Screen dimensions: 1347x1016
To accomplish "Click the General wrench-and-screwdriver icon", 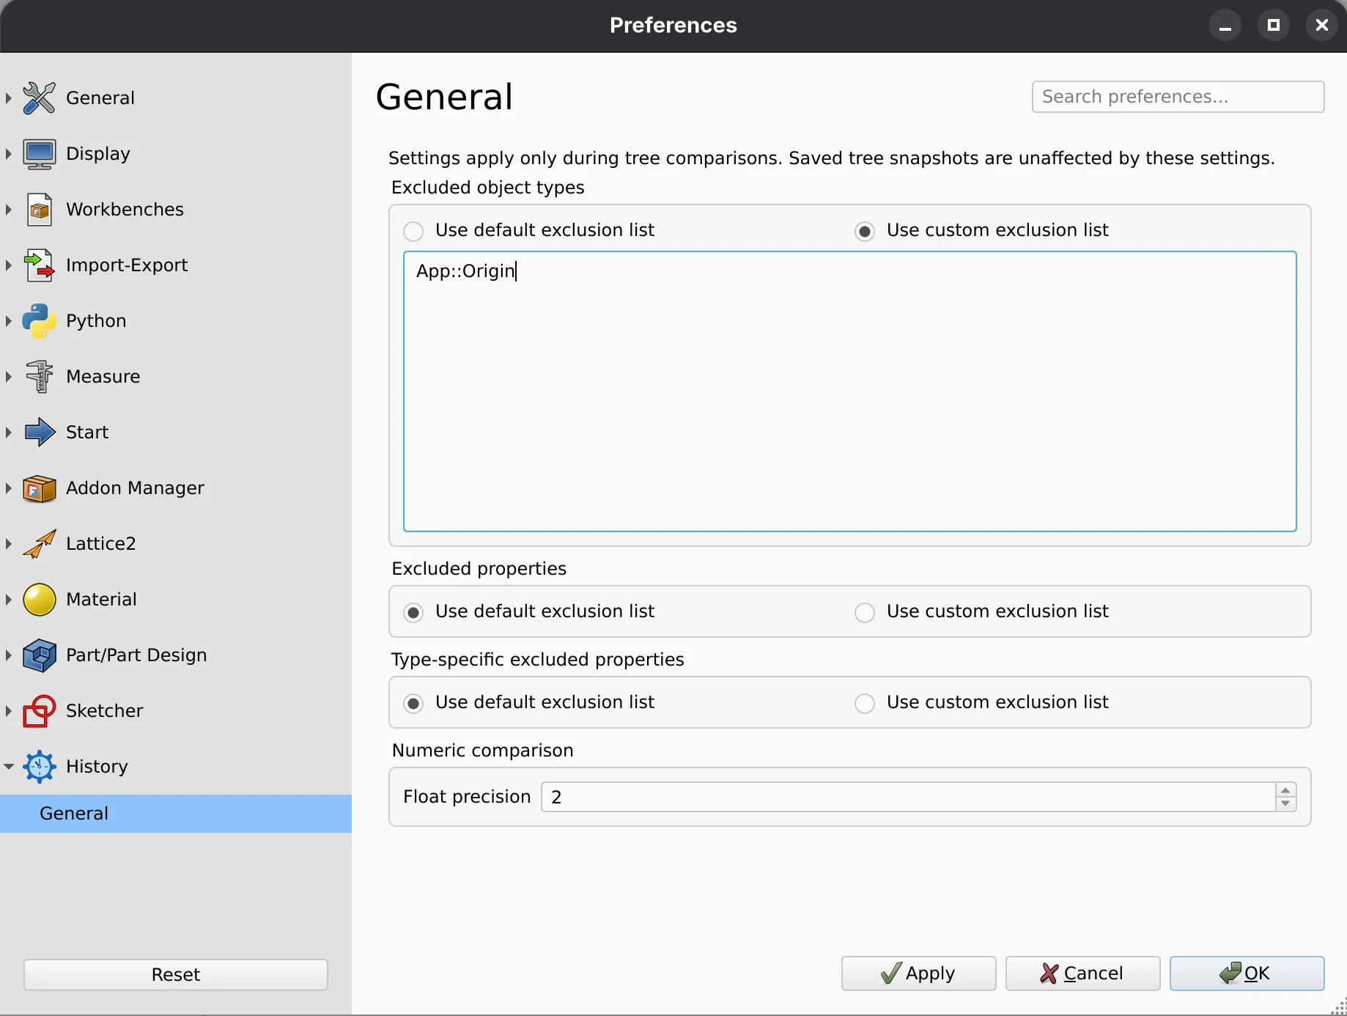I will click(x=40, y=98).
